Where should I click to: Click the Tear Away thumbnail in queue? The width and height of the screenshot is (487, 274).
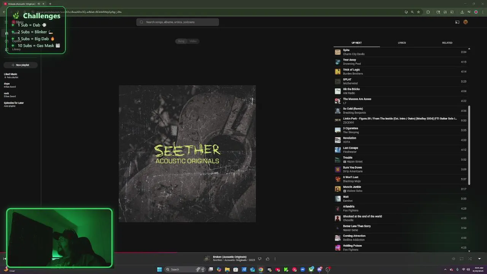337,62
